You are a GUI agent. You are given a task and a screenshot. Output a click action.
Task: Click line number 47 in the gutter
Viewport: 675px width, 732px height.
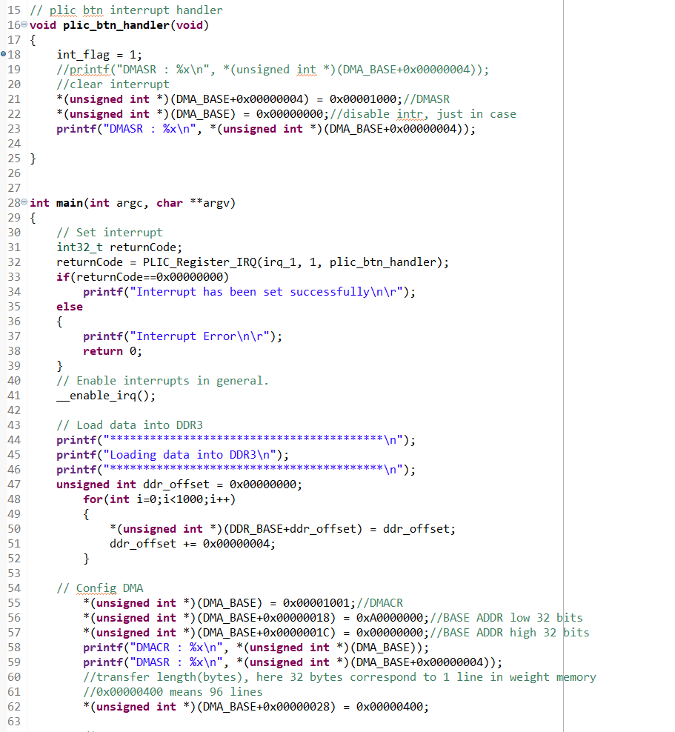13,485
